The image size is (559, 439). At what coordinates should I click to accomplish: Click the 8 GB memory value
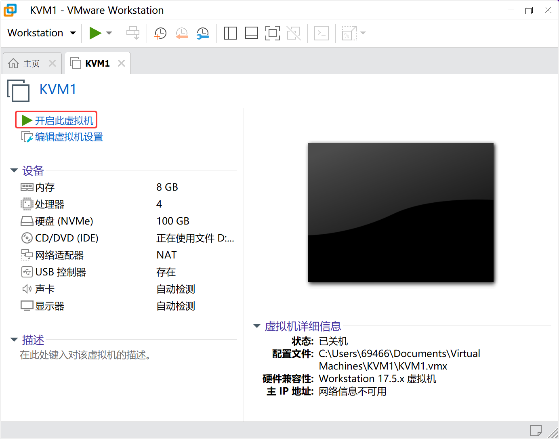tap(167, 187)
